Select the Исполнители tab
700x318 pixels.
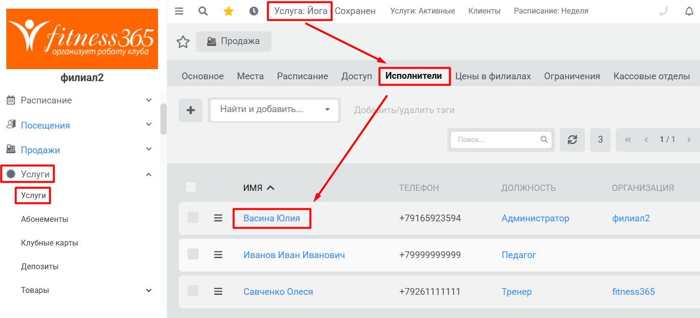[414, 76]
